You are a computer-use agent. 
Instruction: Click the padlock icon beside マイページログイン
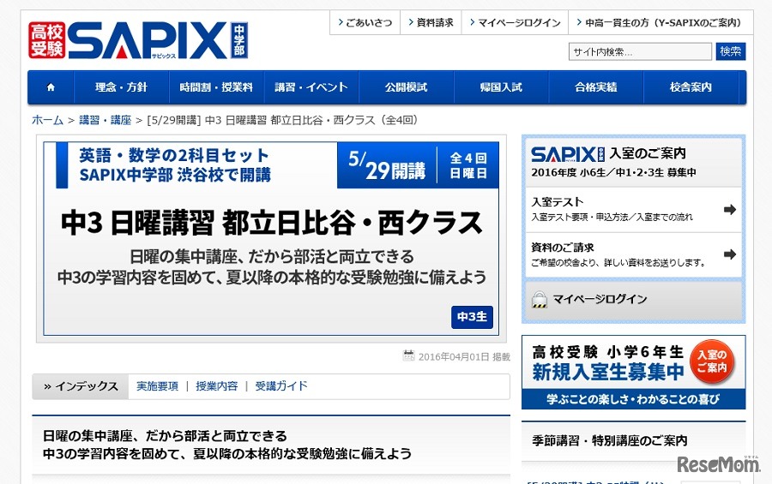pyautogui.click(x=540, y=299)
